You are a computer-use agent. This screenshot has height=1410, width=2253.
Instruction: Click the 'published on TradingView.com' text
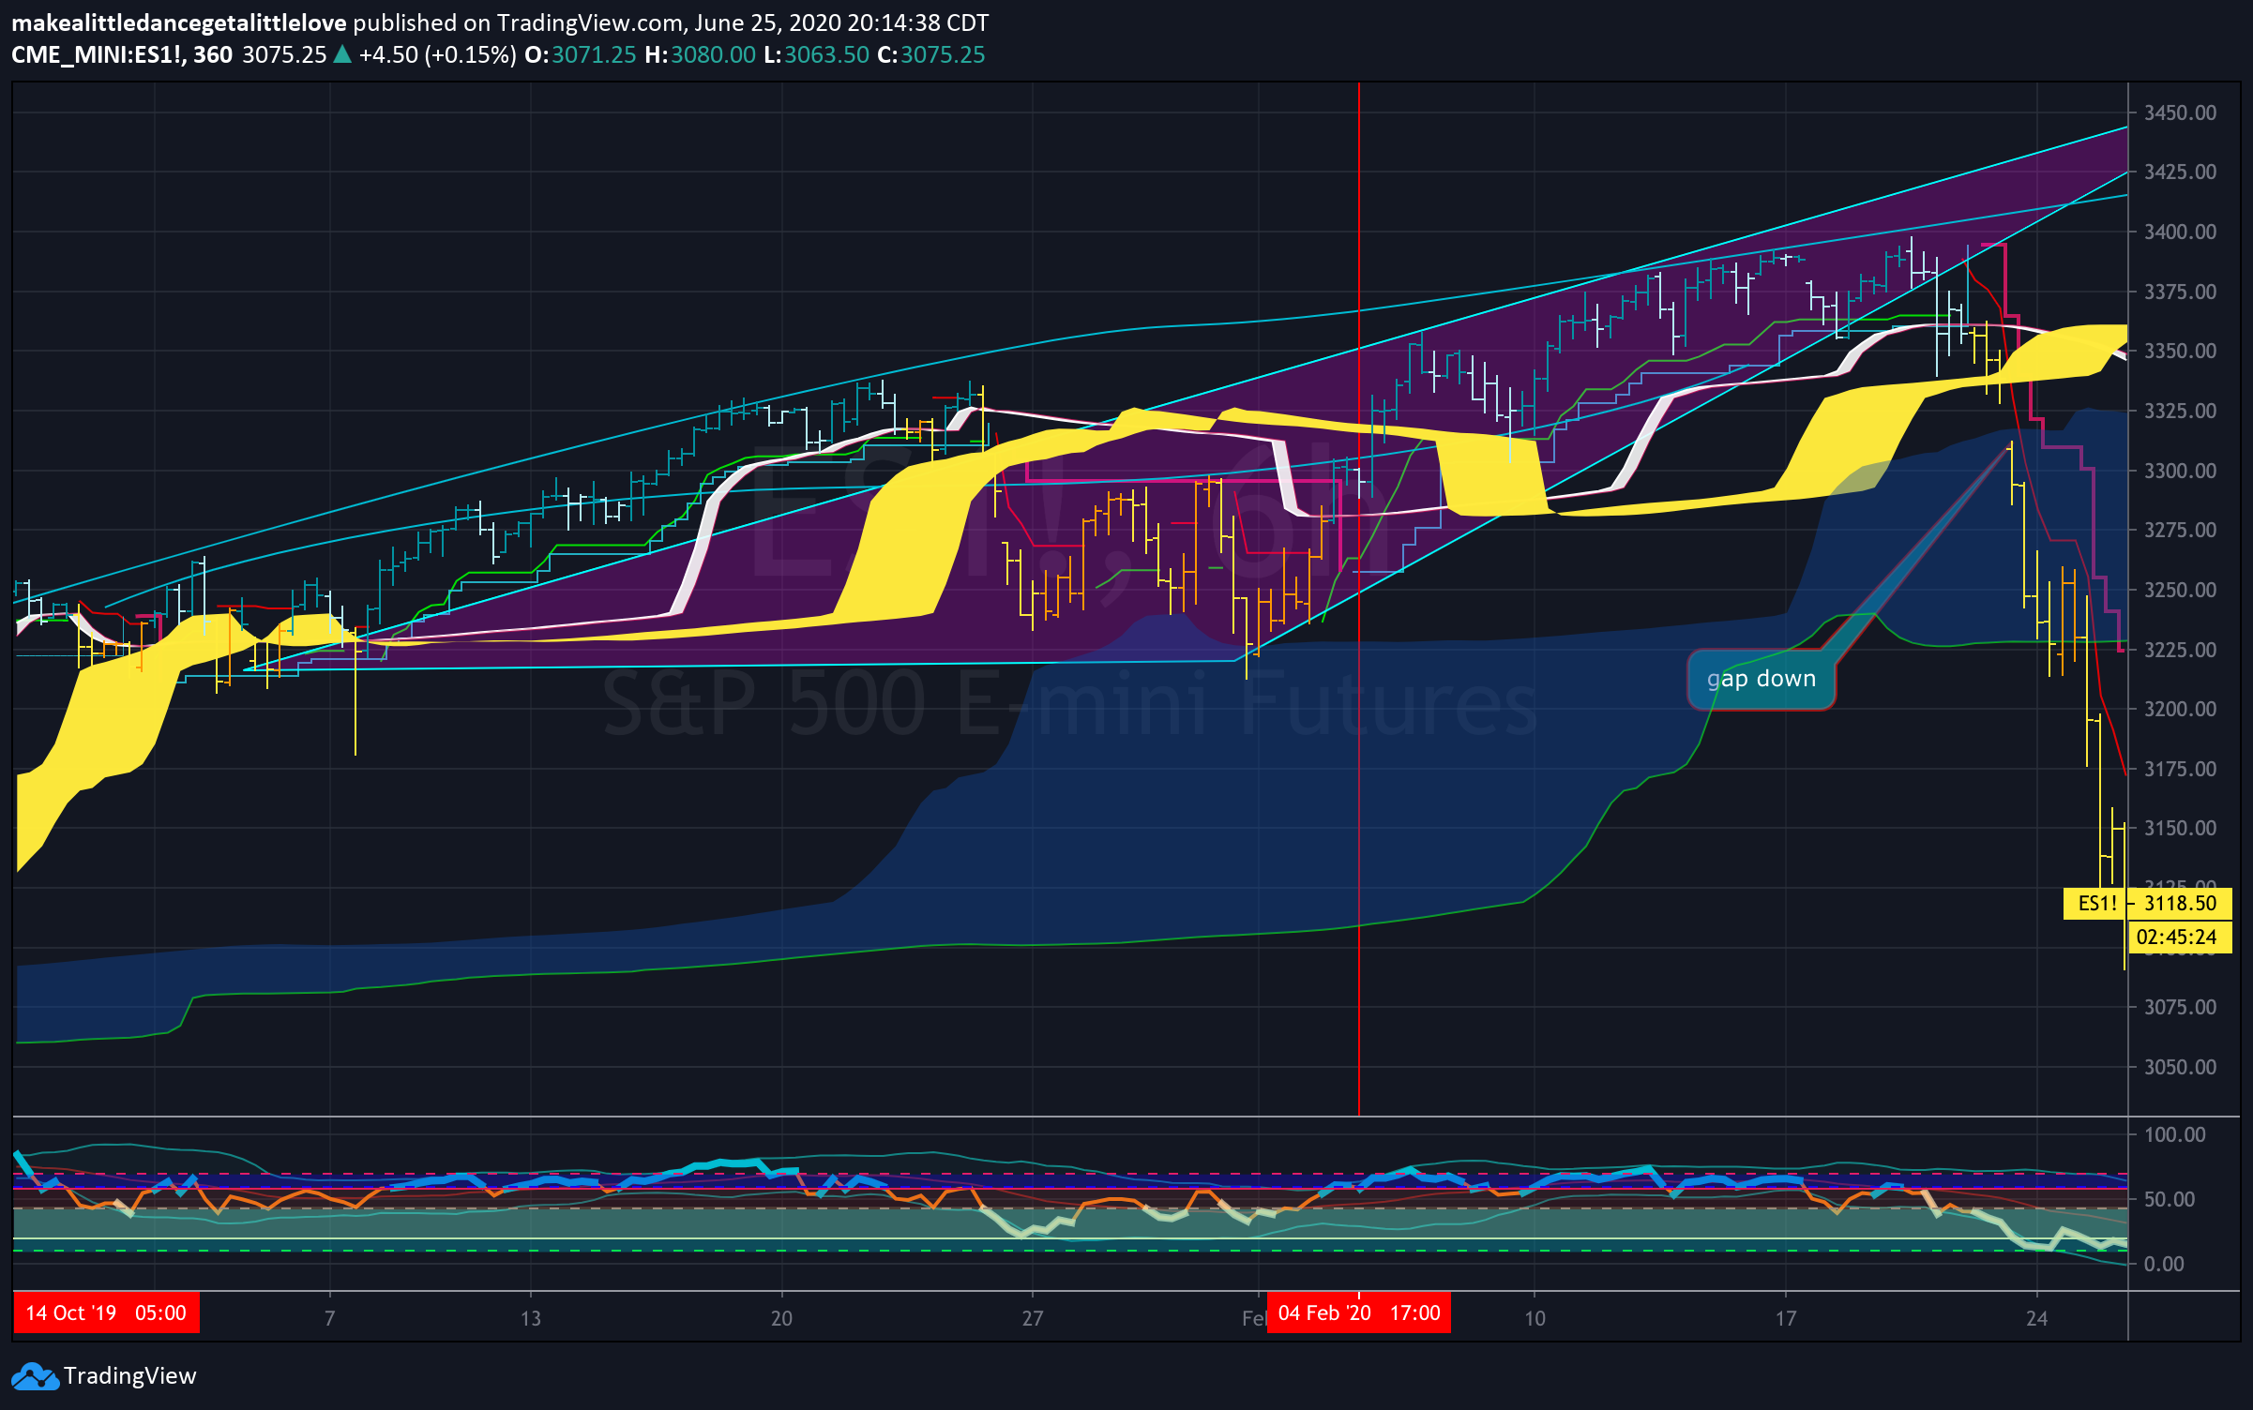tap(516, 22)
